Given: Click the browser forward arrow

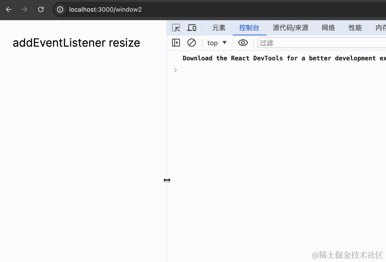Looking at the screenshot, I should coord(24,9).
